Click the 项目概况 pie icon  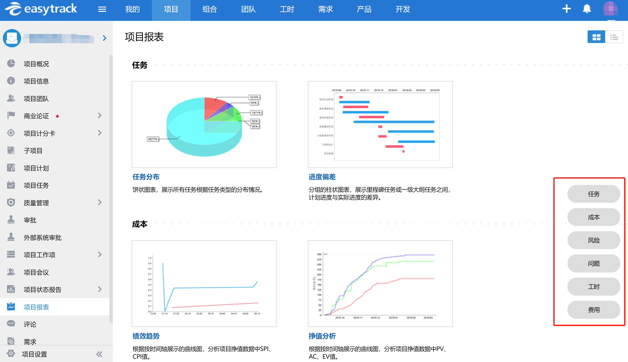[x=11, y=64]
